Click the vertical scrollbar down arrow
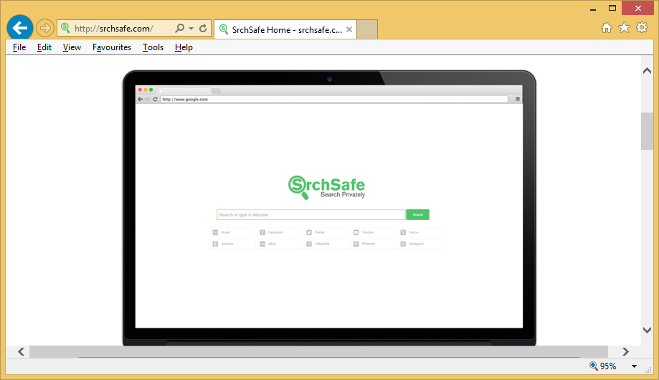The image size is (659, 380). click(x=648, y=330)
